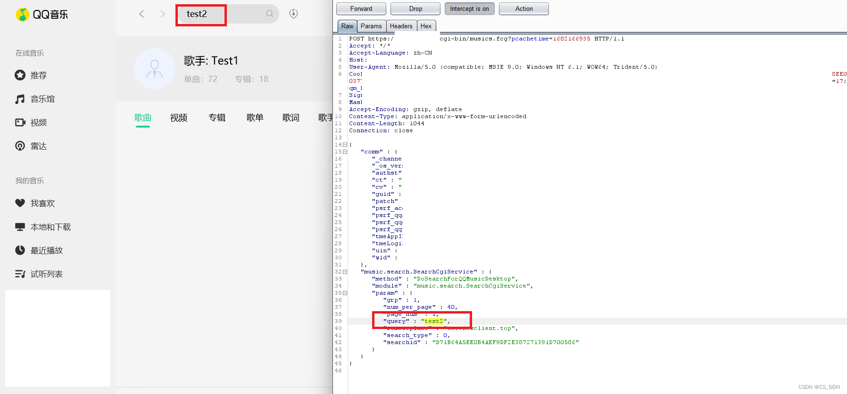847x394 pixels.
Task: Switch to the Hex tab
Action: 426,26
